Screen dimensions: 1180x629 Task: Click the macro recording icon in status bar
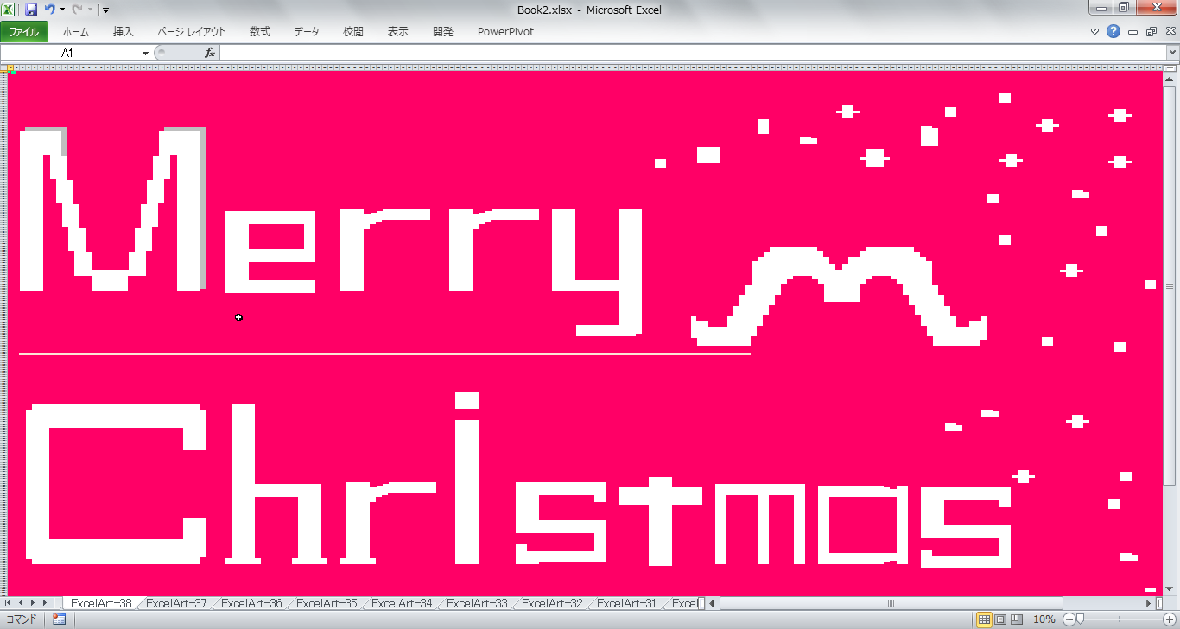click(60, 619)
